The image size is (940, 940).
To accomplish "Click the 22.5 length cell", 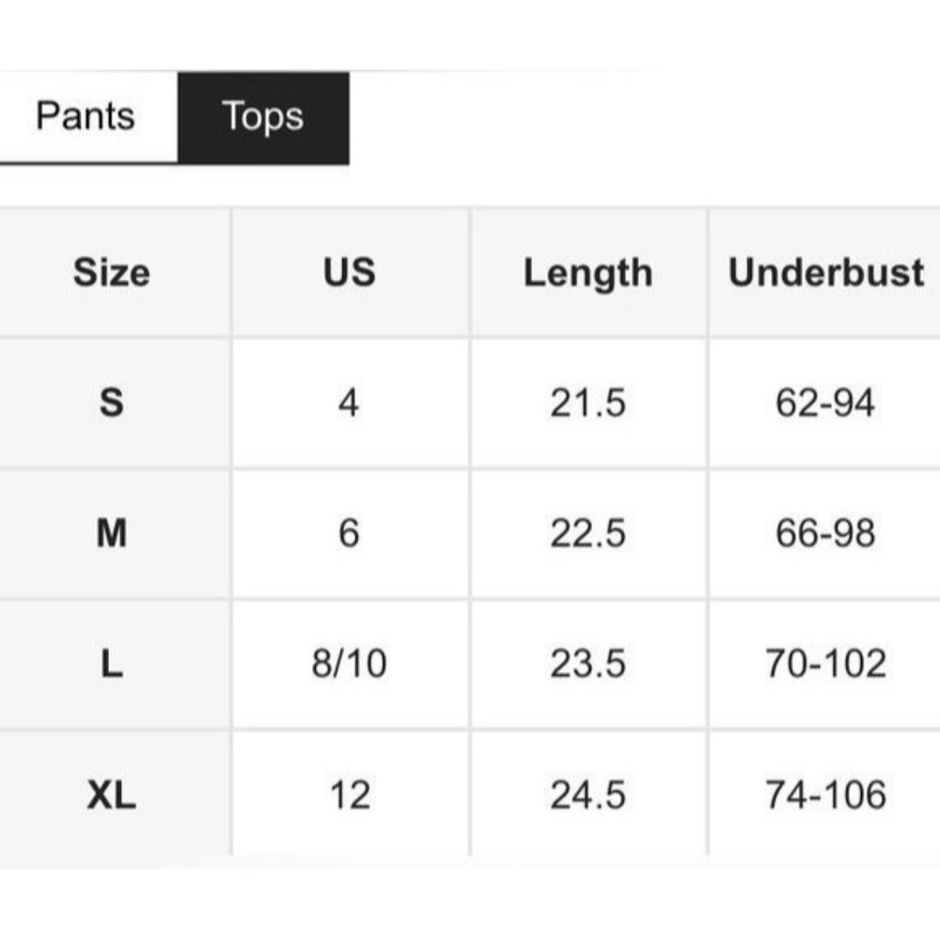I will (x=588, y=534).
